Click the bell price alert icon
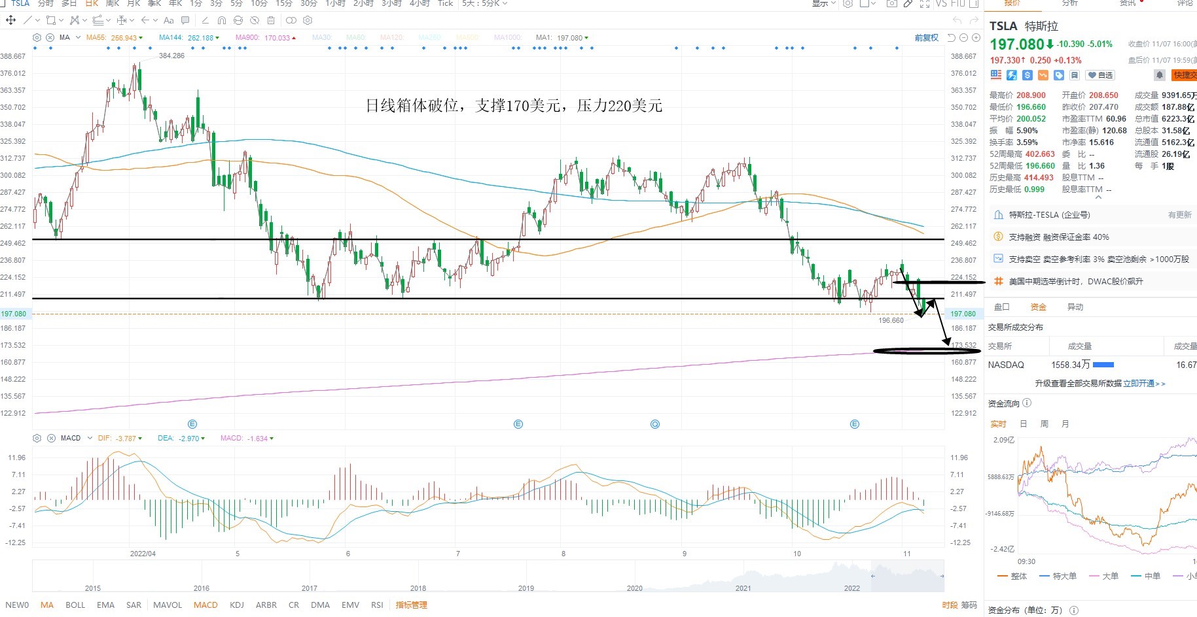The width and height of the screenshot is (1197, 617). click(1160, 75)
